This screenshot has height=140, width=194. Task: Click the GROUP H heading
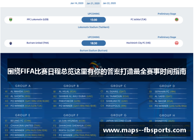[167, 115]
